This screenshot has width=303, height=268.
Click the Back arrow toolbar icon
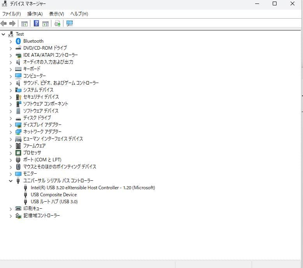tap(4, 24)
